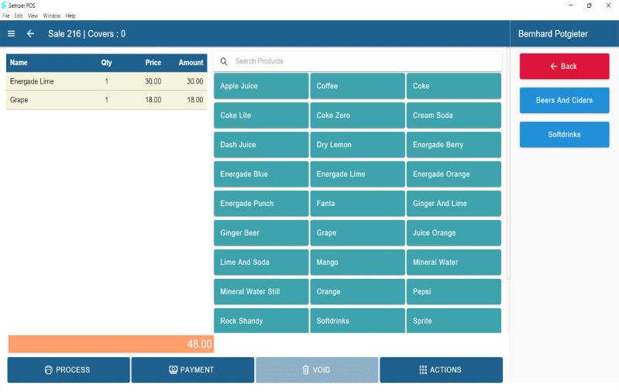619x392 pixels.
Task: Open the Window menu
Action: tap(52, 15)
